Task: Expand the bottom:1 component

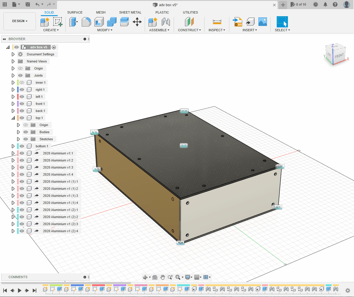Action: click(x=13, y=146)
